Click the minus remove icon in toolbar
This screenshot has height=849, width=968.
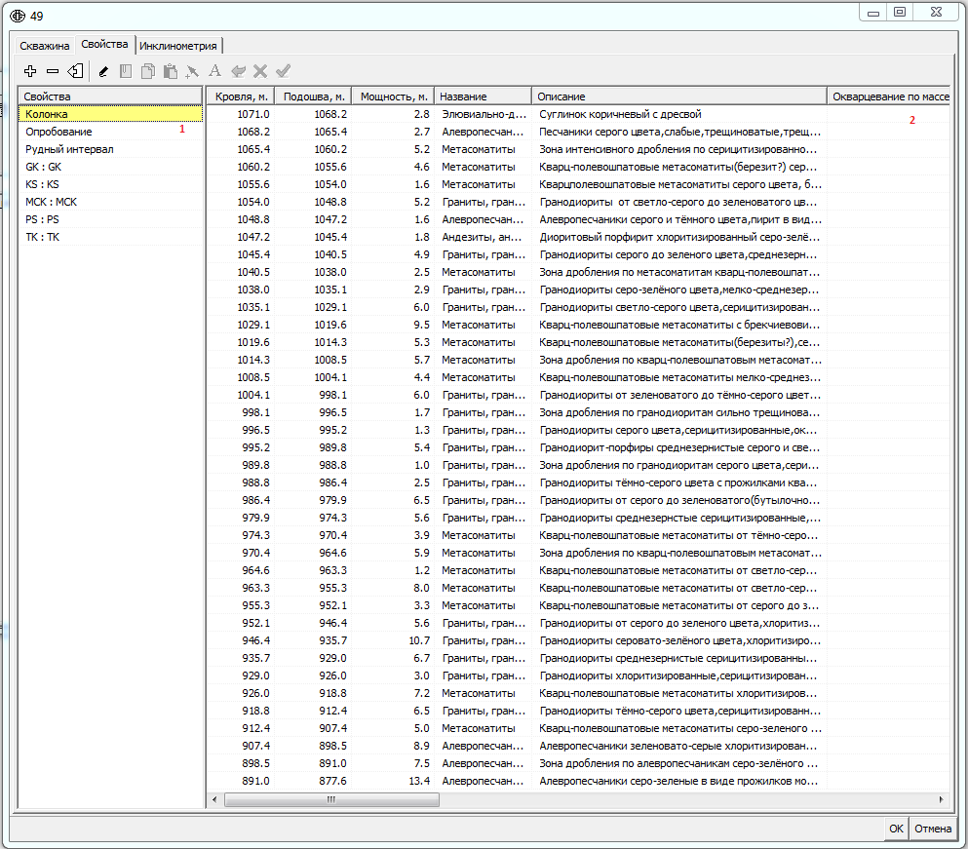pos(53,71)
